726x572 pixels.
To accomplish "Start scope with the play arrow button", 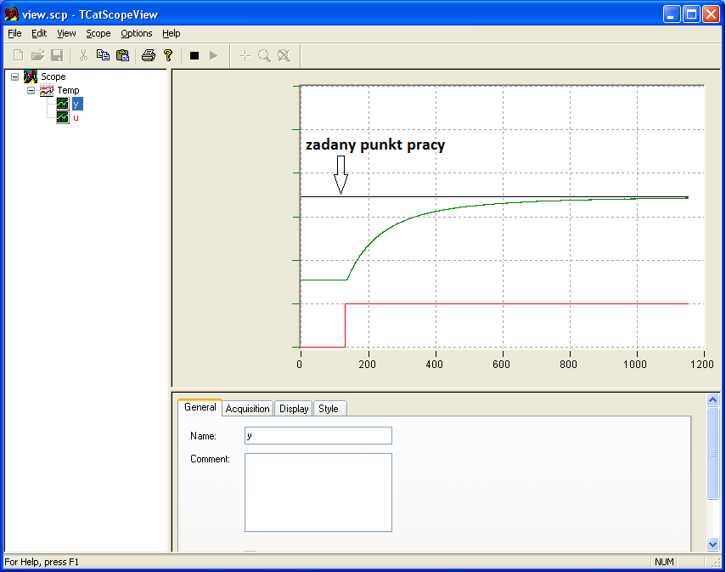I will pyautogui.click(x=213, y=55).
